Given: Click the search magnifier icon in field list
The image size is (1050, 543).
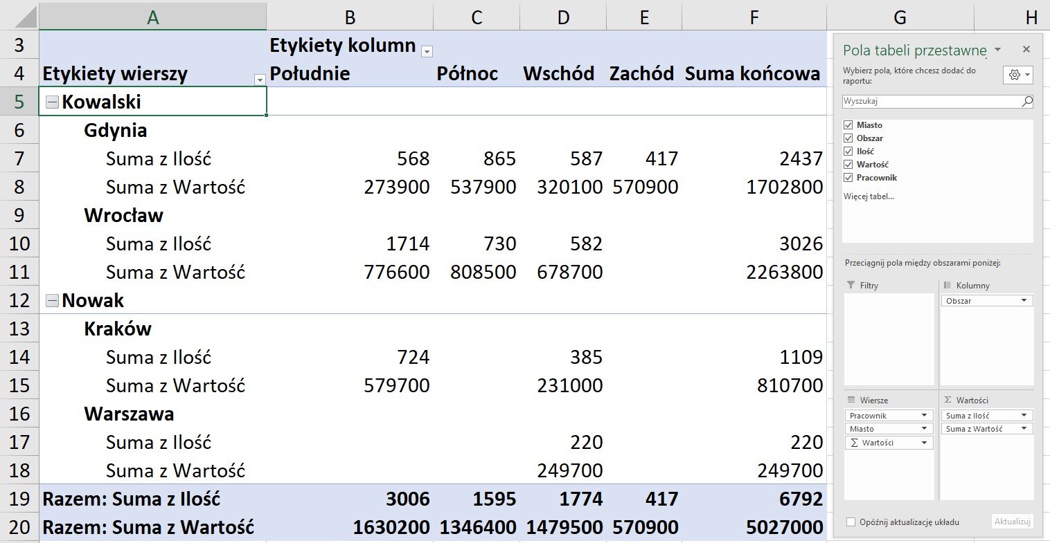Looking at the screenshot, I should coord(1027,101).
